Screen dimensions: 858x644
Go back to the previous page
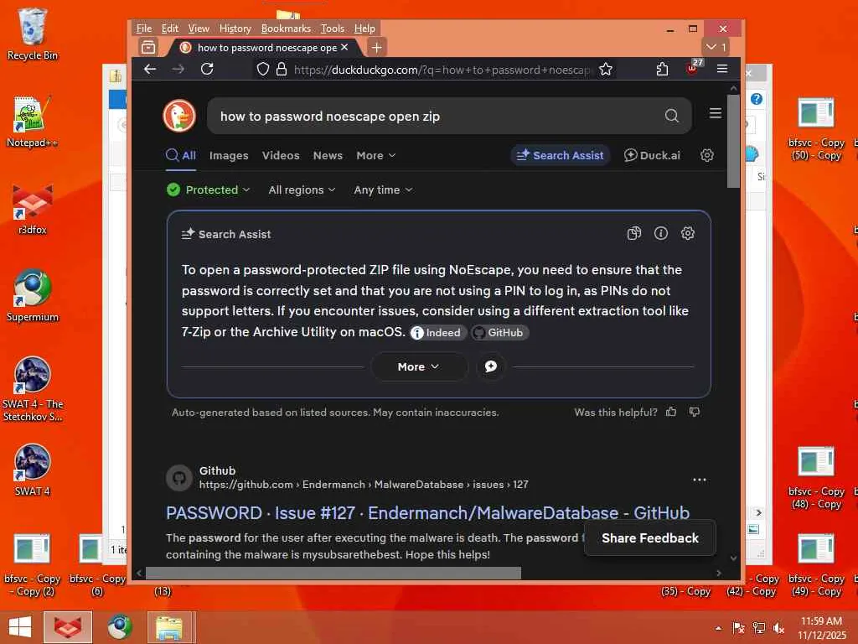[150, 69]
